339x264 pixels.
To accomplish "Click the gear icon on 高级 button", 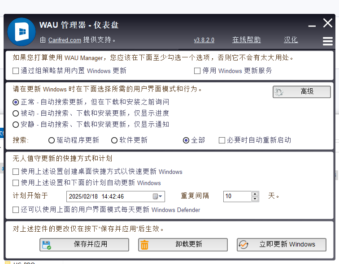I will click(x=279, y=92).
